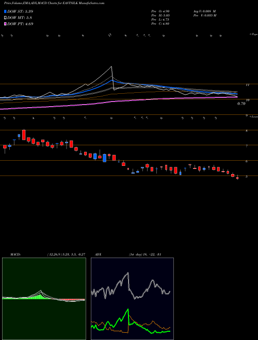Click the last red candle below price 5

coord(237,178)
